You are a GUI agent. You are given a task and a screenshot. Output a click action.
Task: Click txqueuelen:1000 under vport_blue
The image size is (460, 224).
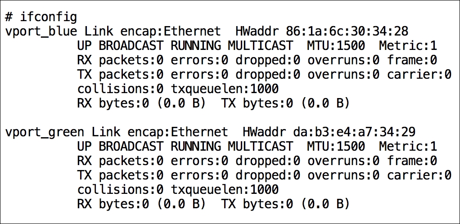click(225, 89)
